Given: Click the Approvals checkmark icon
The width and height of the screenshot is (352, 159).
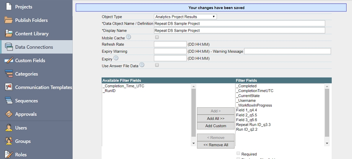Looking at the screenshot, I should click(9, 114).
